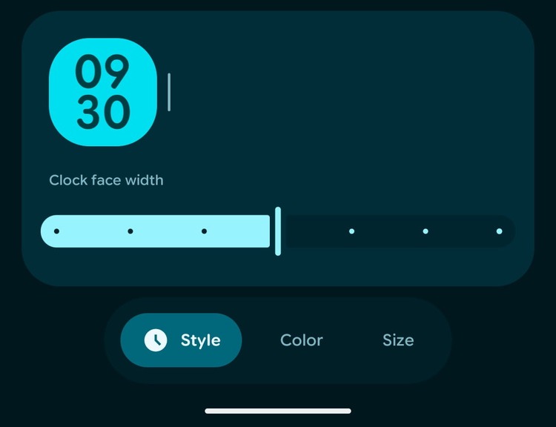Tap the 30 minute digits on clock face
Viewport: 556px width, 427px height.
coord(103,113)
